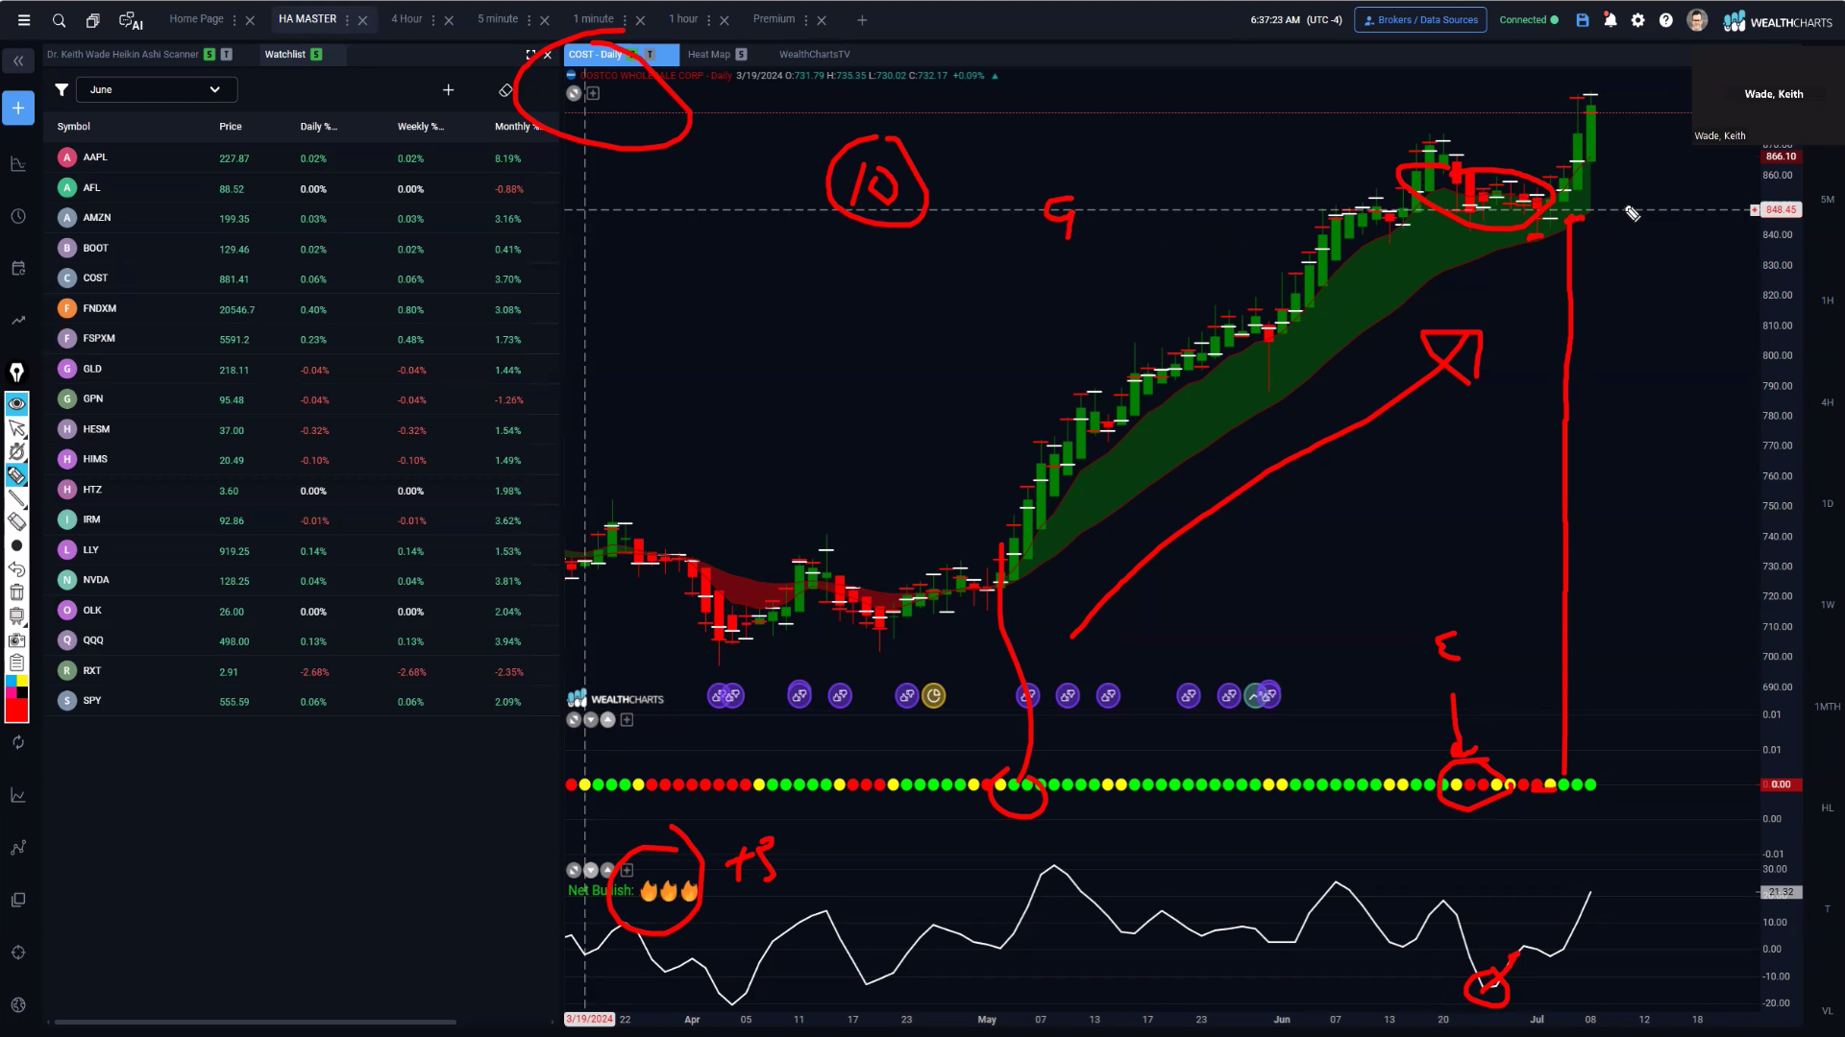Open the help question mark icon
The height and width of the screenshot is (1037, 1845).
[1666, 20]
